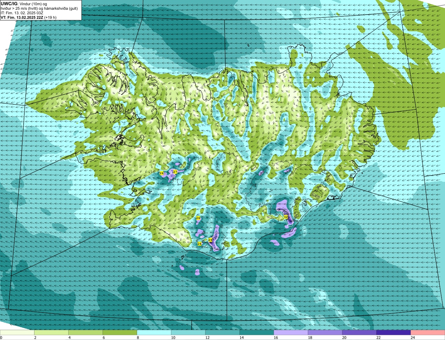
Task: Click the yellow gust label 32
Action: click(x=286, y=217)
